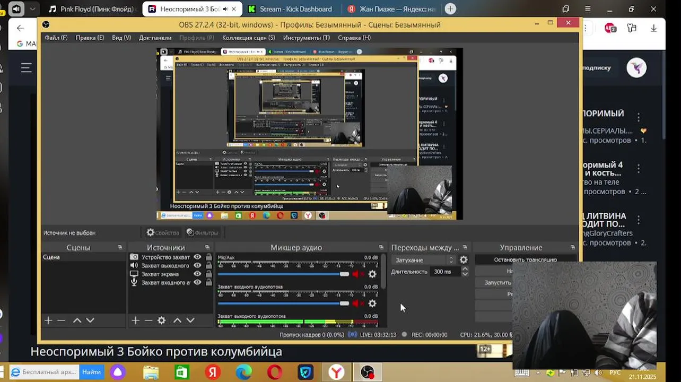This screenshot has height=382, width=681.
Task: Open the Затухание transition dropdown
Action: 424,260
